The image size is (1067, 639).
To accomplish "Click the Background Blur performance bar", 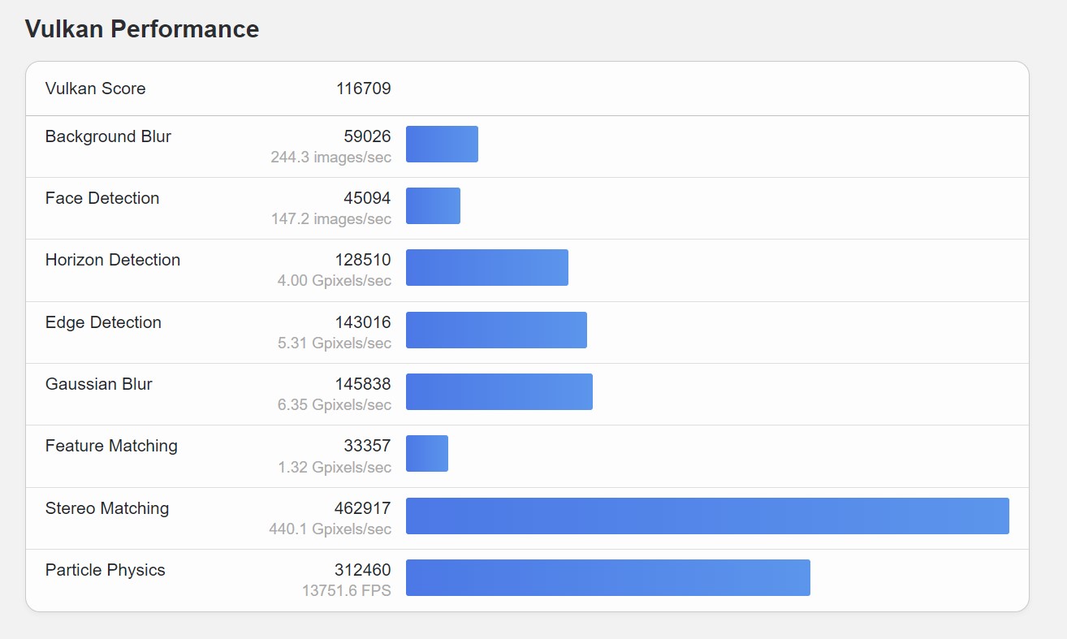I will (x=442, y=144).
